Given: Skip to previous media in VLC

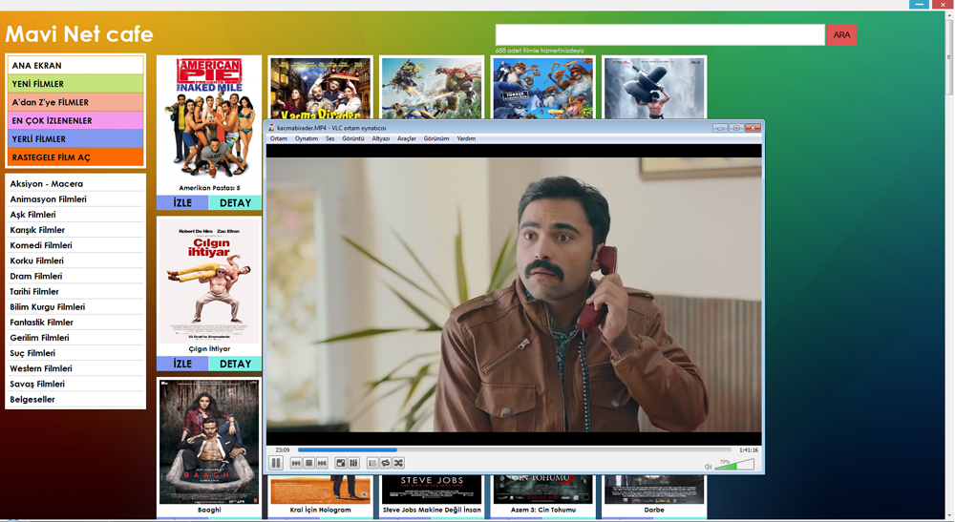Looking at the screenshot, I should [296, 463].
